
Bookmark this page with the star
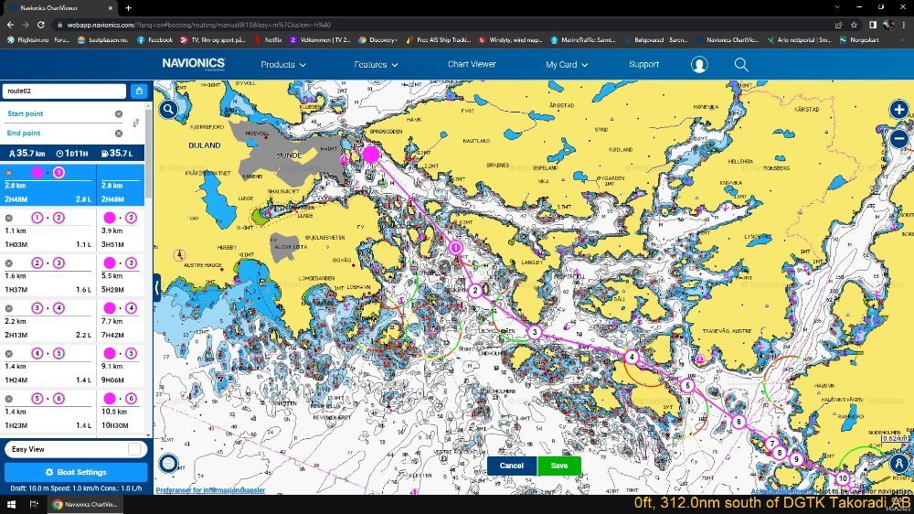854,25
